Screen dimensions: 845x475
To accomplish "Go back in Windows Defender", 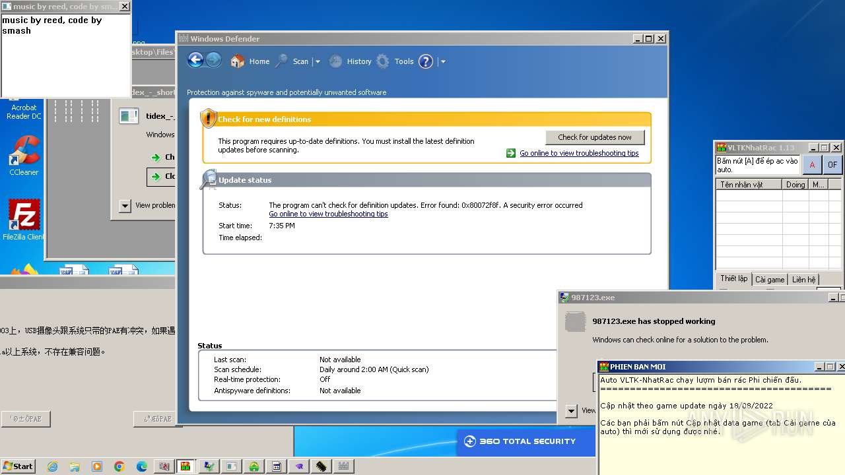I will pos(195,60).
